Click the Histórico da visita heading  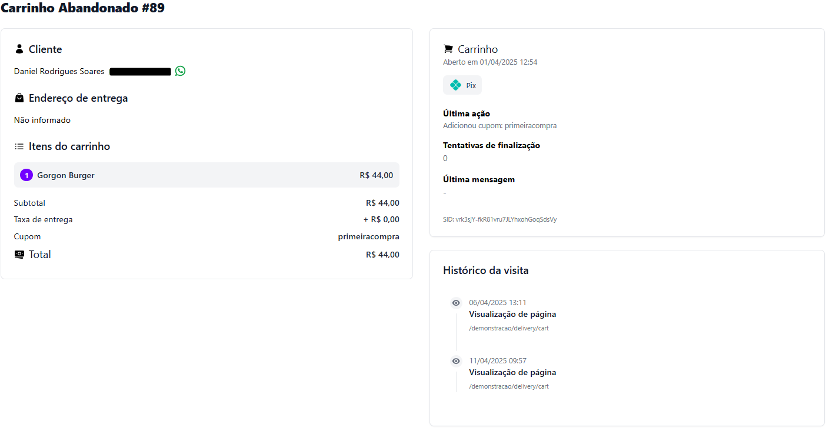[485, 270]
